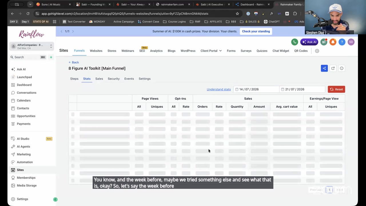Click the red Reset button
Viewport: 366px width, 206px height.
337,89
